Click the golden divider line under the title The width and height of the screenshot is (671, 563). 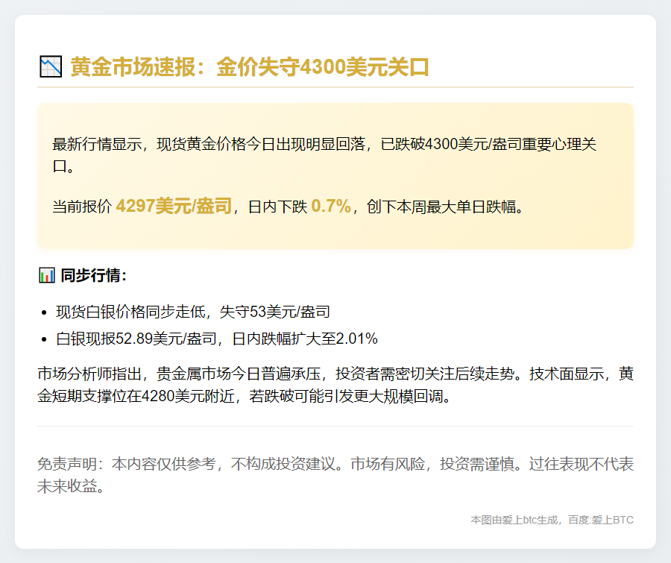(335, 87)
